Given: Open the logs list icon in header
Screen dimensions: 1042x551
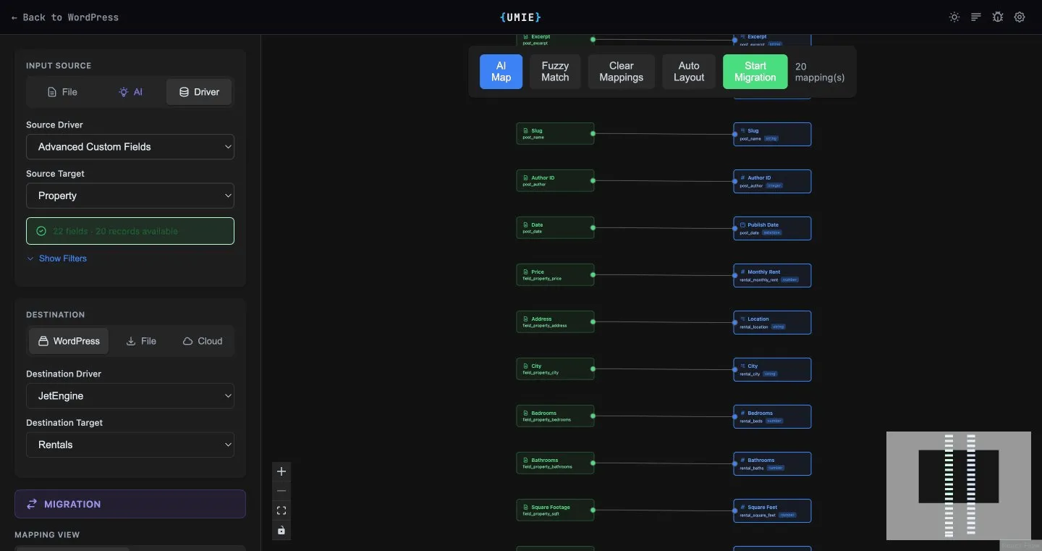Looking at the screenshot, I should 976,17.
